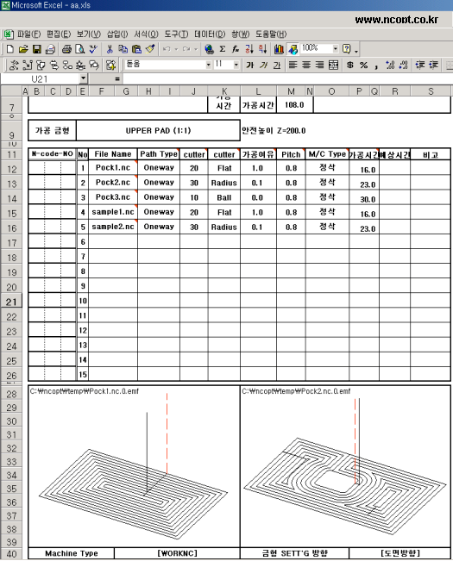
Task: Toggle Italic formatting button
Action: tap(263, 65)
